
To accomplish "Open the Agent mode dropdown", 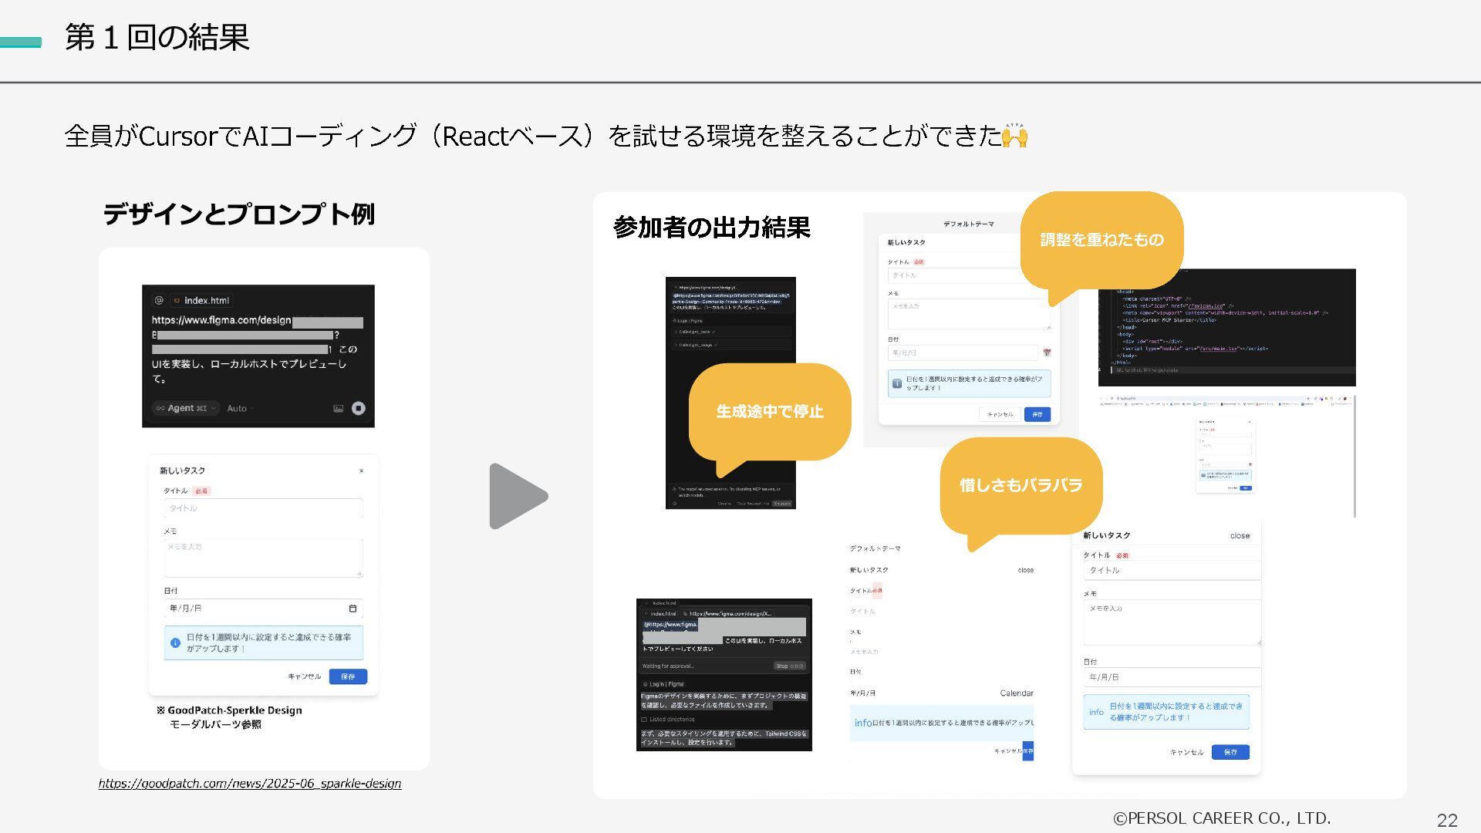I will 185,408.
